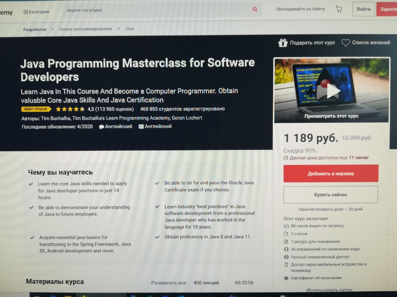Click the struck-through '12 299 руб.' price
This screenshot has height=297, width=397.
357,138
